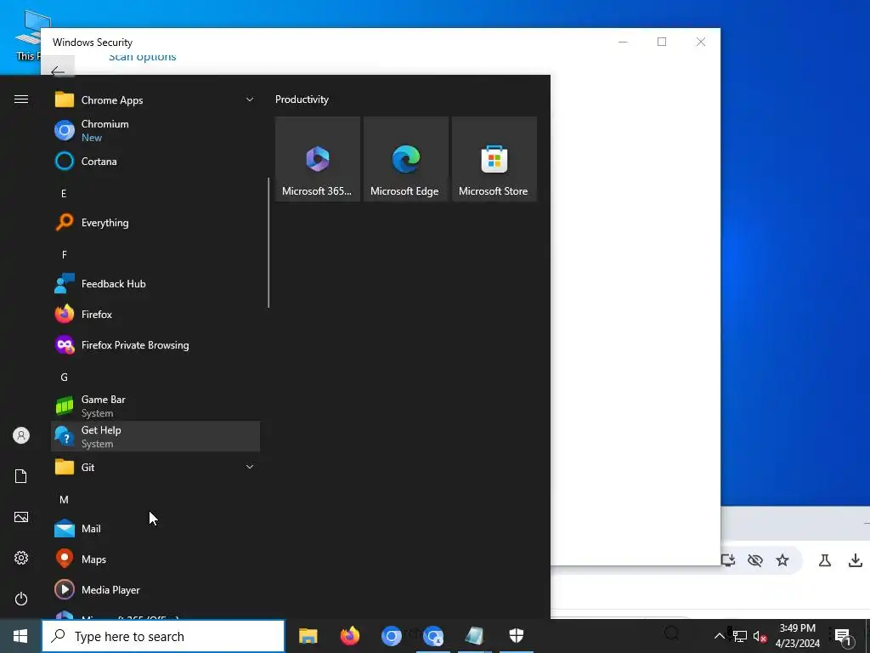Expand the Start menu hamburger navigation
The width and height of the screenshot is (870, 653).
[21, 99]
